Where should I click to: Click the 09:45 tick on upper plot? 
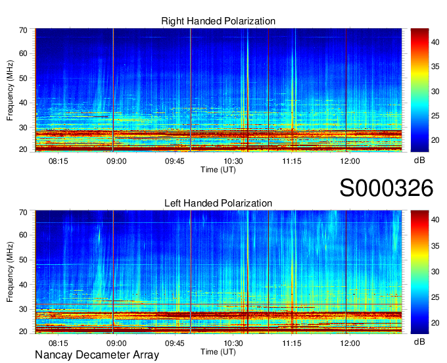(x=175, y=161)
